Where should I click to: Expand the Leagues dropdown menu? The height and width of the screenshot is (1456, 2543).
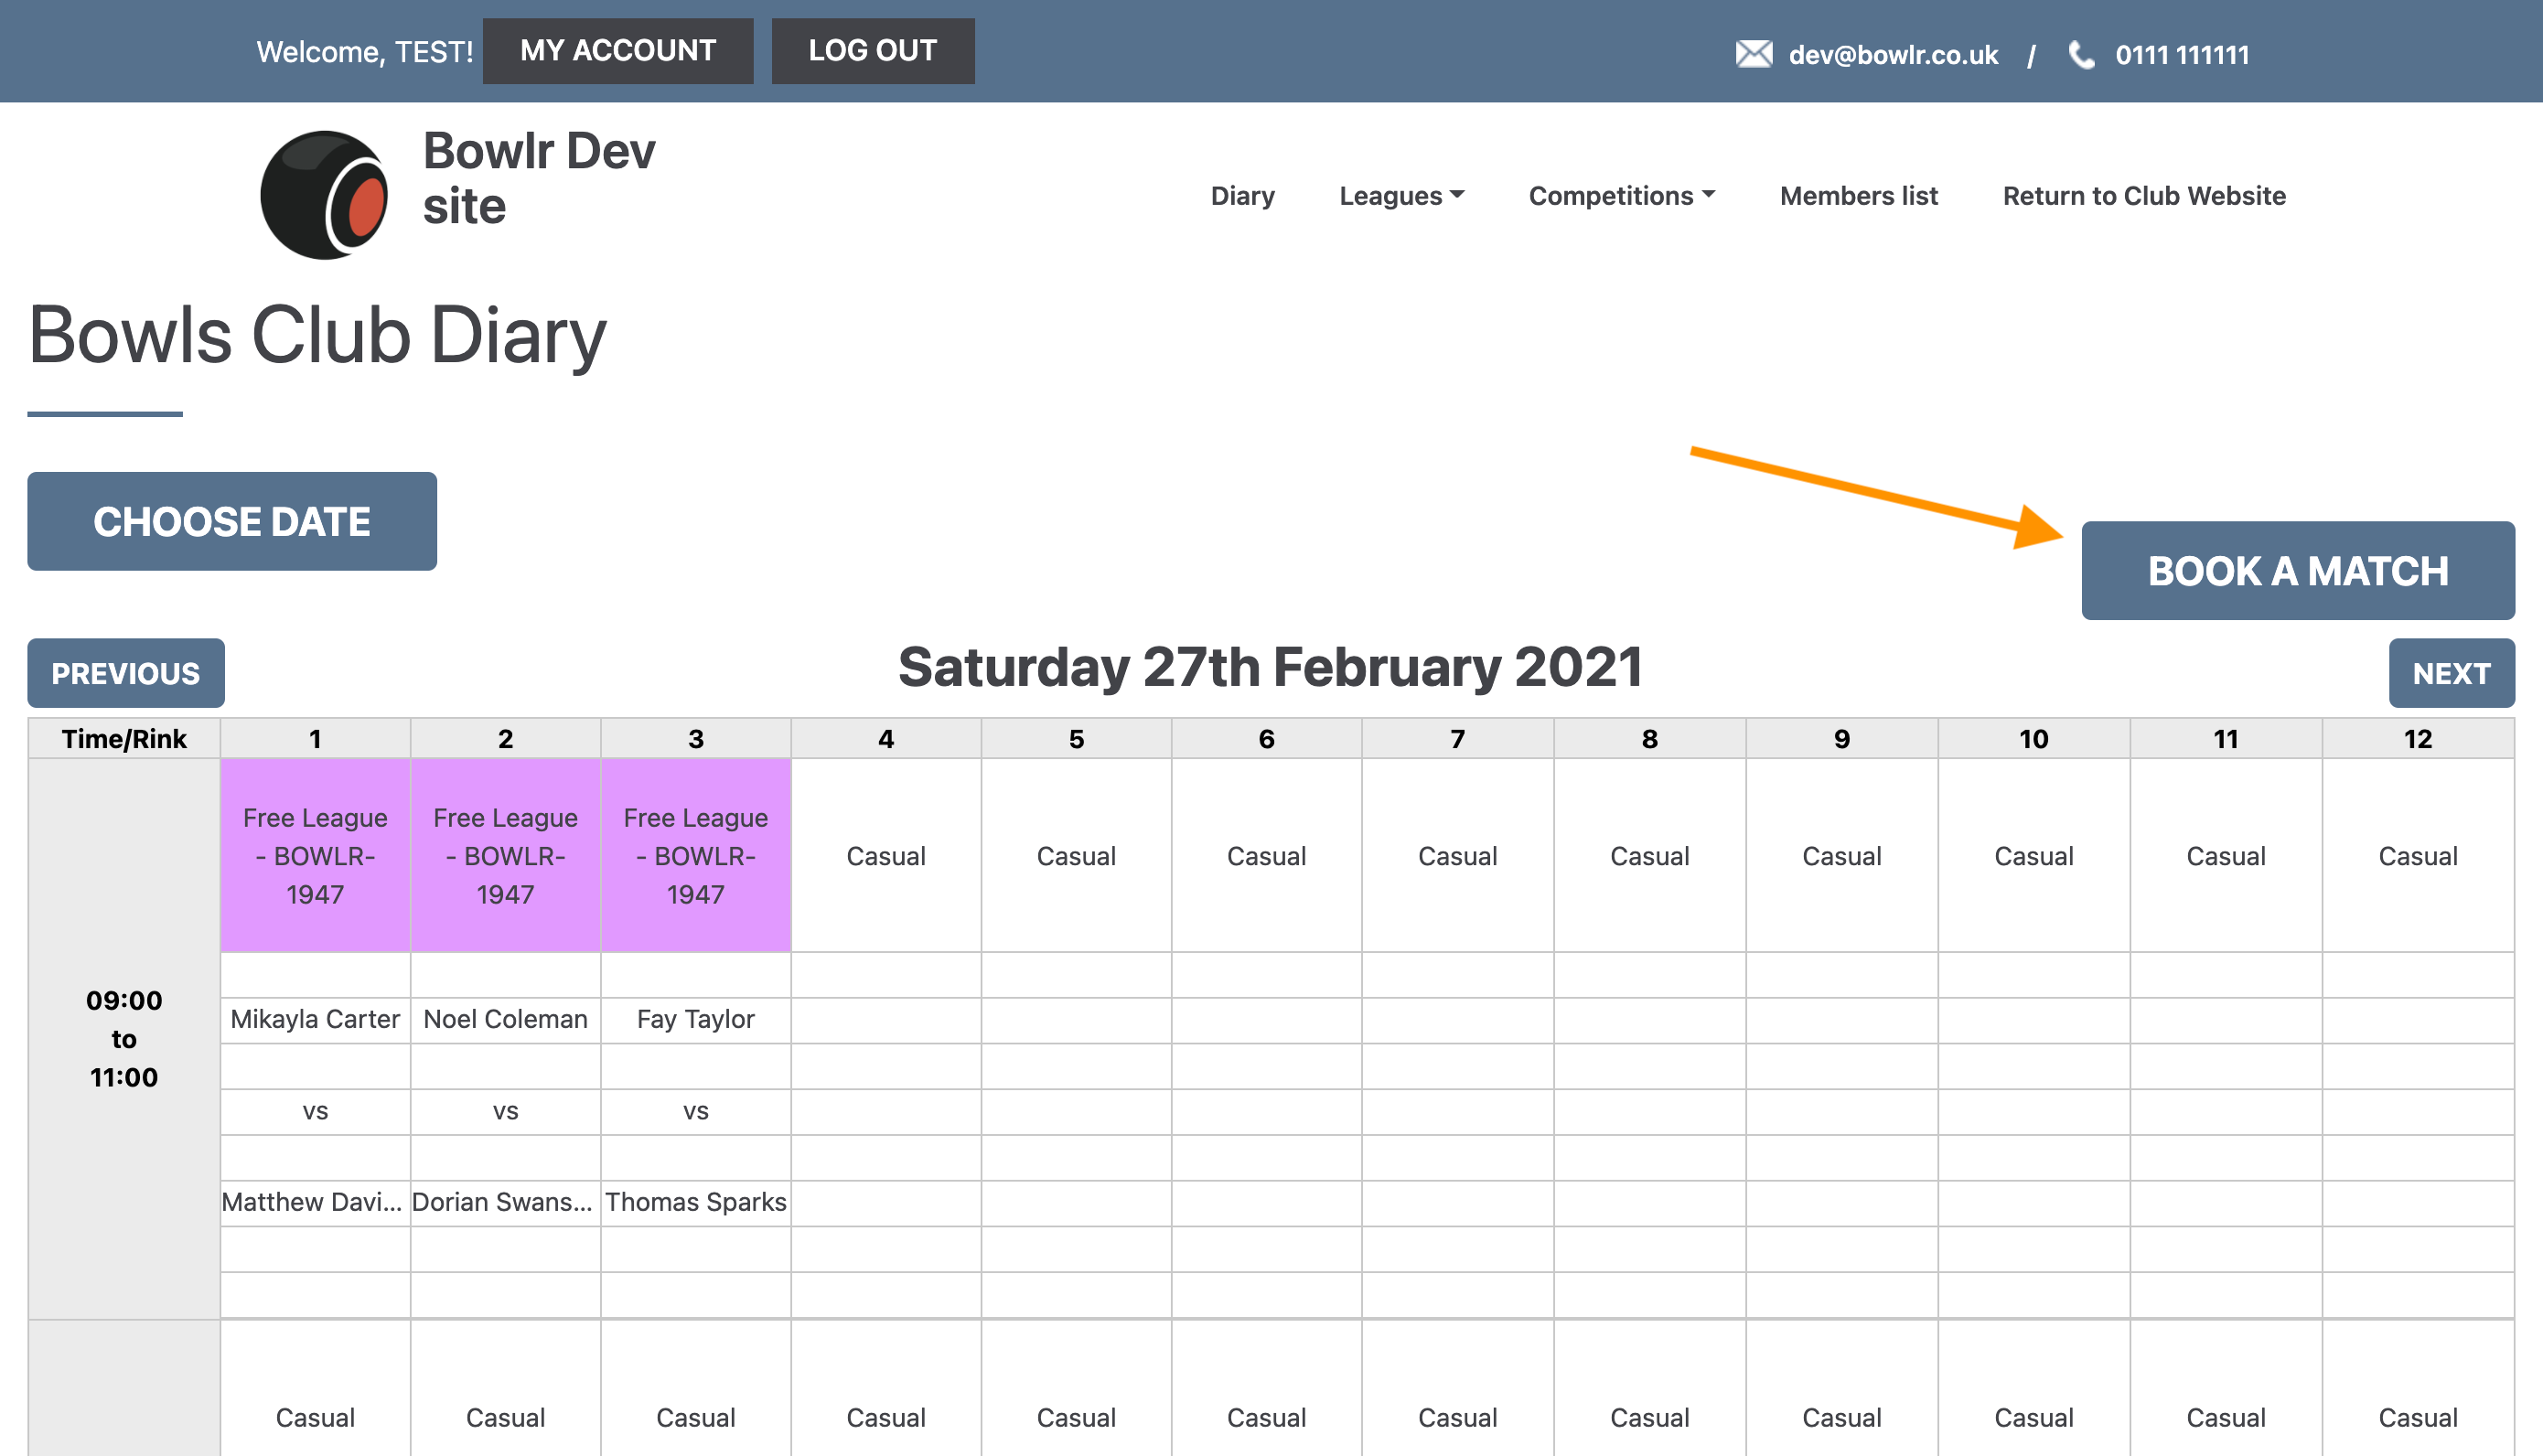[x=1401, y=196]
